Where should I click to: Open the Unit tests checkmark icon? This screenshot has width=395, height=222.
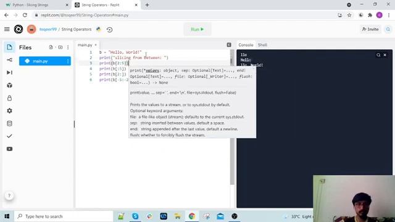pyautogui.click(x=10, y=136)
